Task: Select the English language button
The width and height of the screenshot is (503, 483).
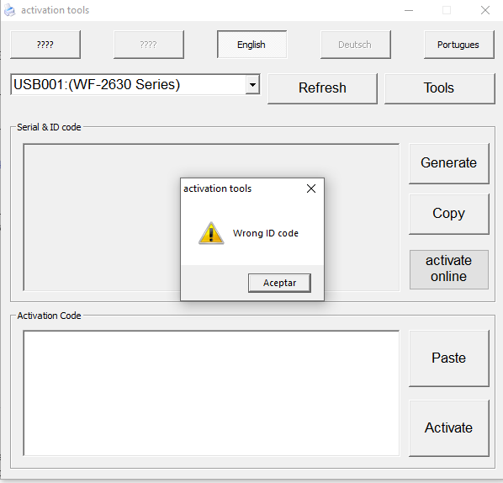Action: (251, 45)
